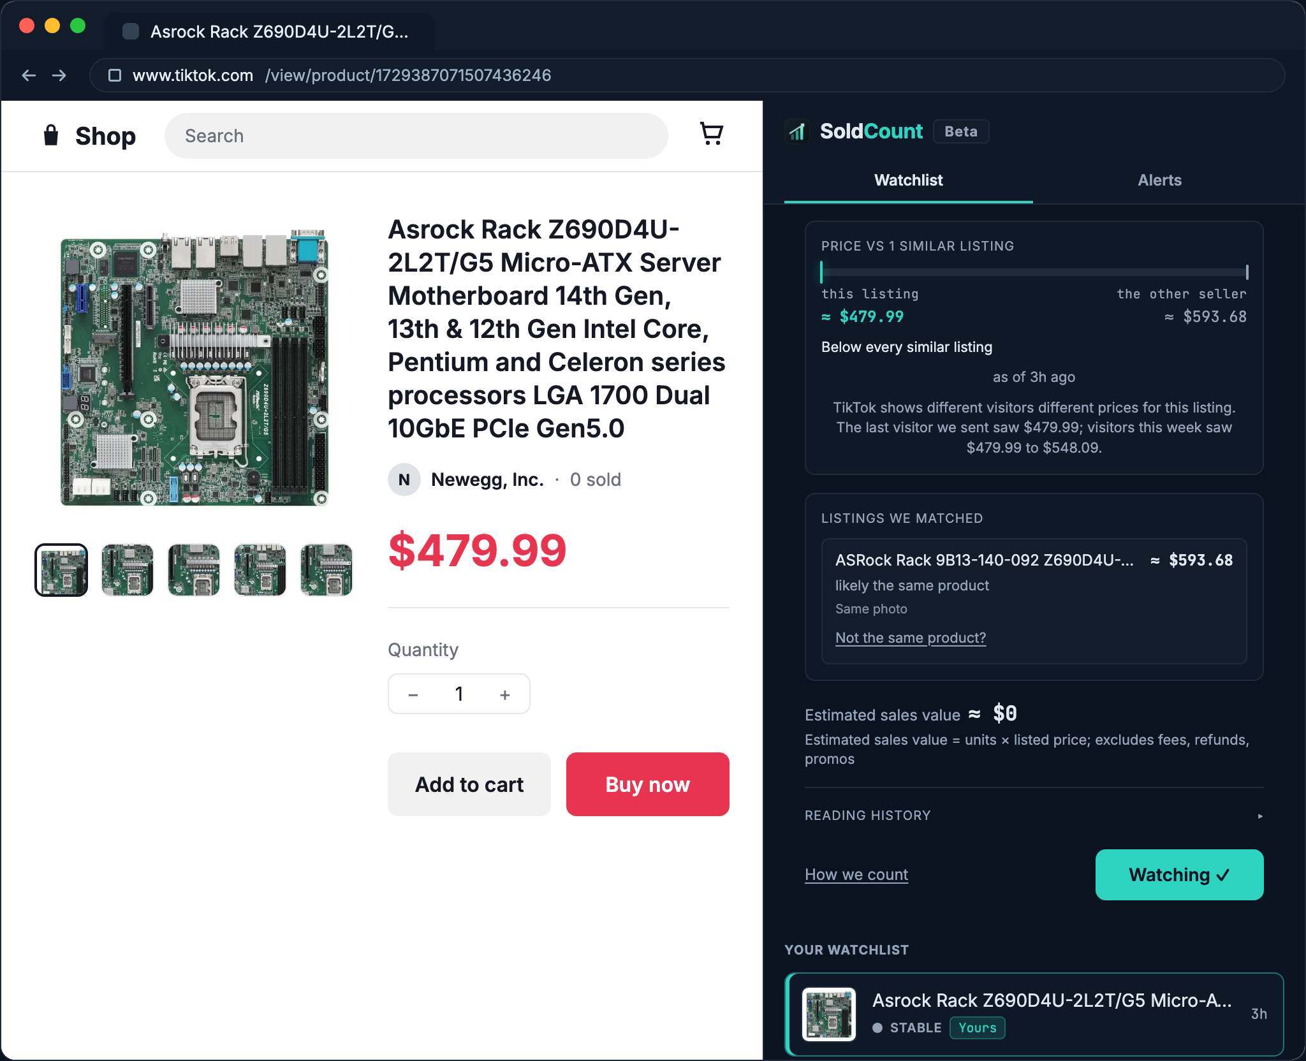The width and height of the screenshot is (1306, 1061).
Task: Switch to the Watchlist tab
Action: point(909,180)
